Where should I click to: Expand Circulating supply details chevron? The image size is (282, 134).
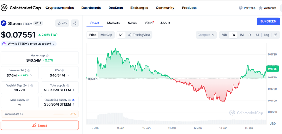(x=74, y=104)
